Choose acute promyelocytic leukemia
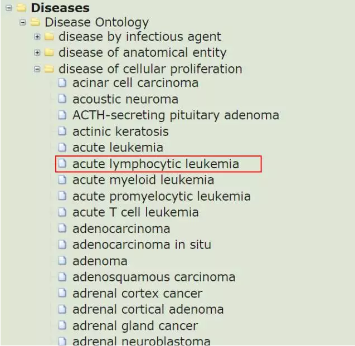Viewport: 355px width, 346px height. click(162, 196)
